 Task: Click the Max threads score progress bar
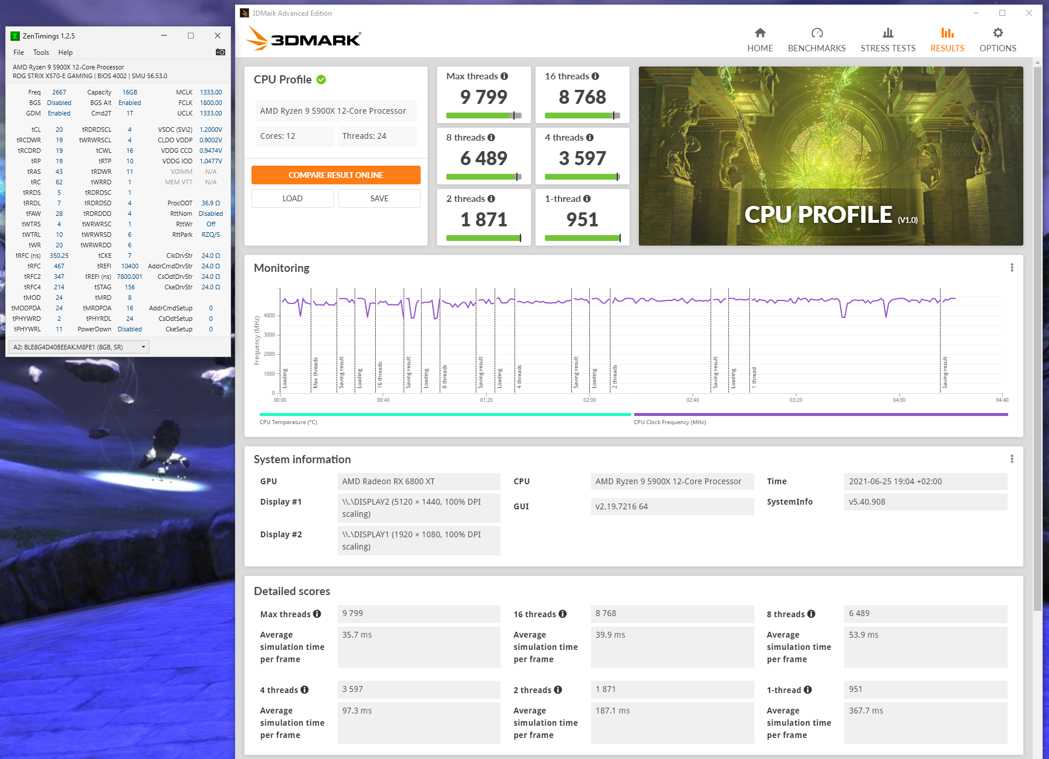pos(484,116)
